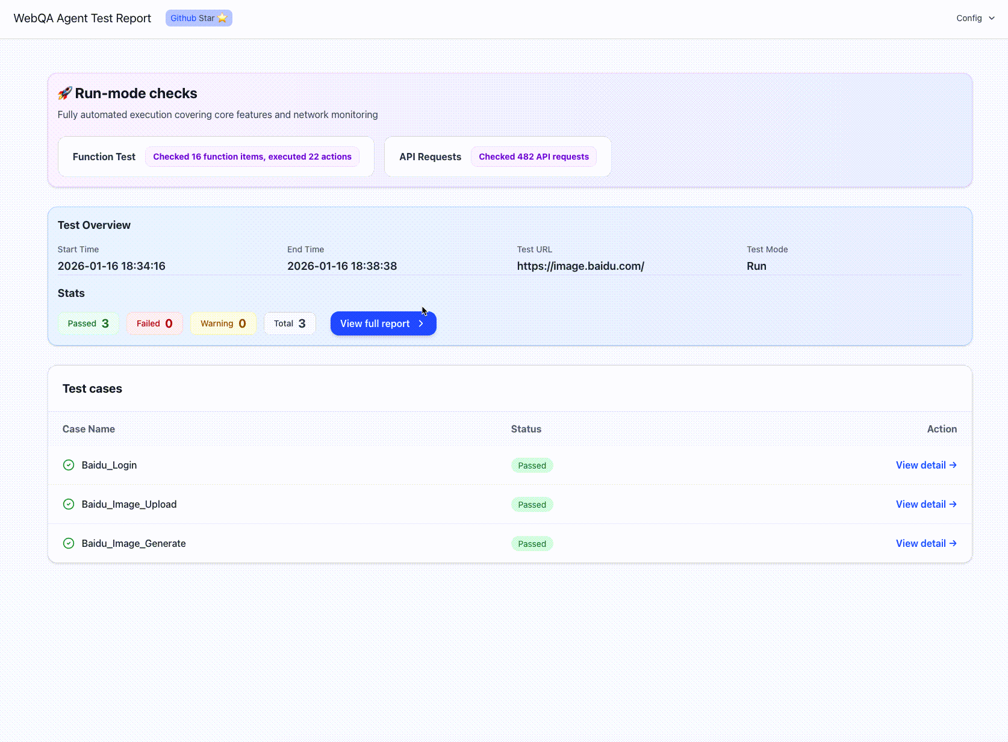Click the Total 3 stat badge
The image size is (1008, 742).
(290, 323)
